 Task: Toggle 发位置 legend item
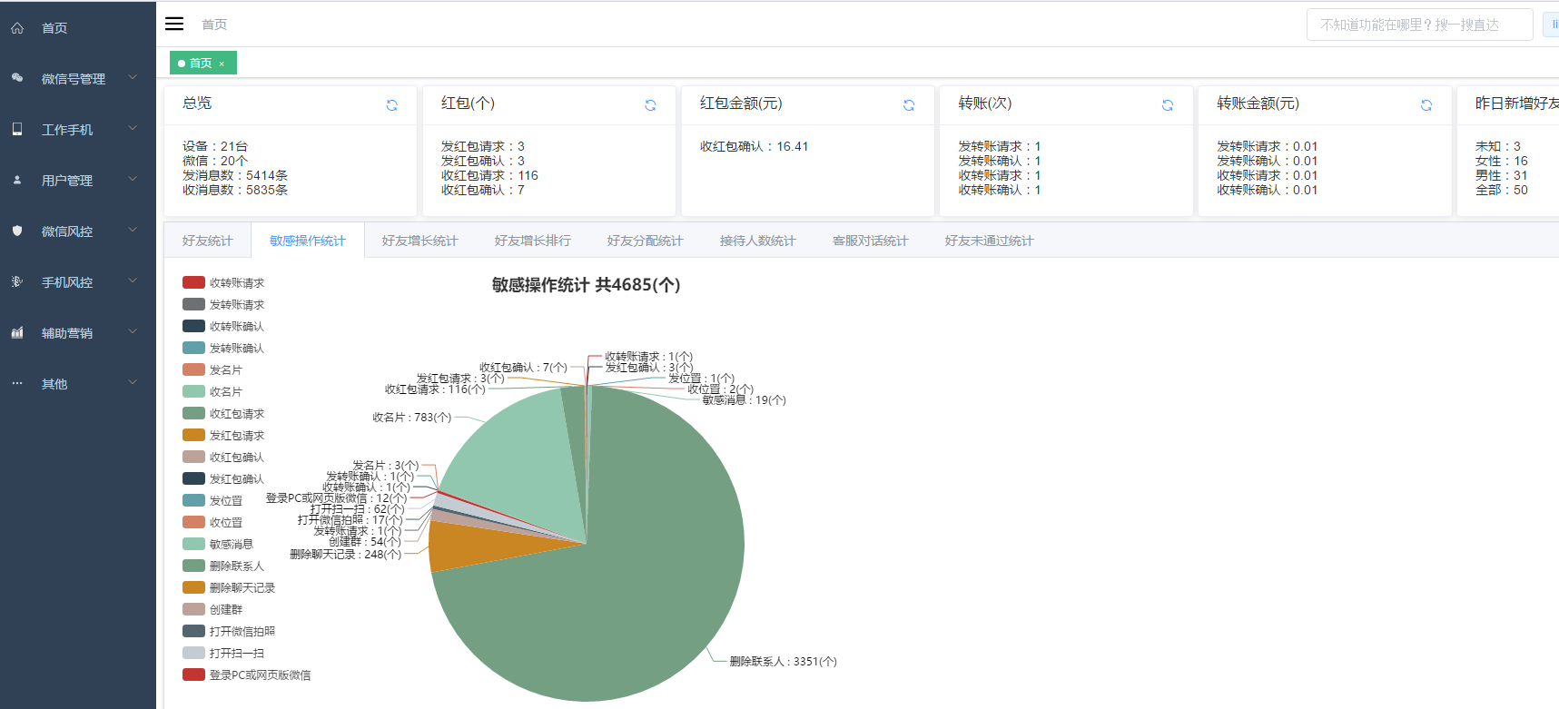pyautogui.click(x=212, y=501)
